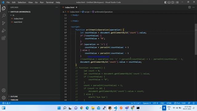Click arithmeticOperation breadcrumb segment
The width and height of the screenshot is (197, 111).
click(x=104, y=12)
